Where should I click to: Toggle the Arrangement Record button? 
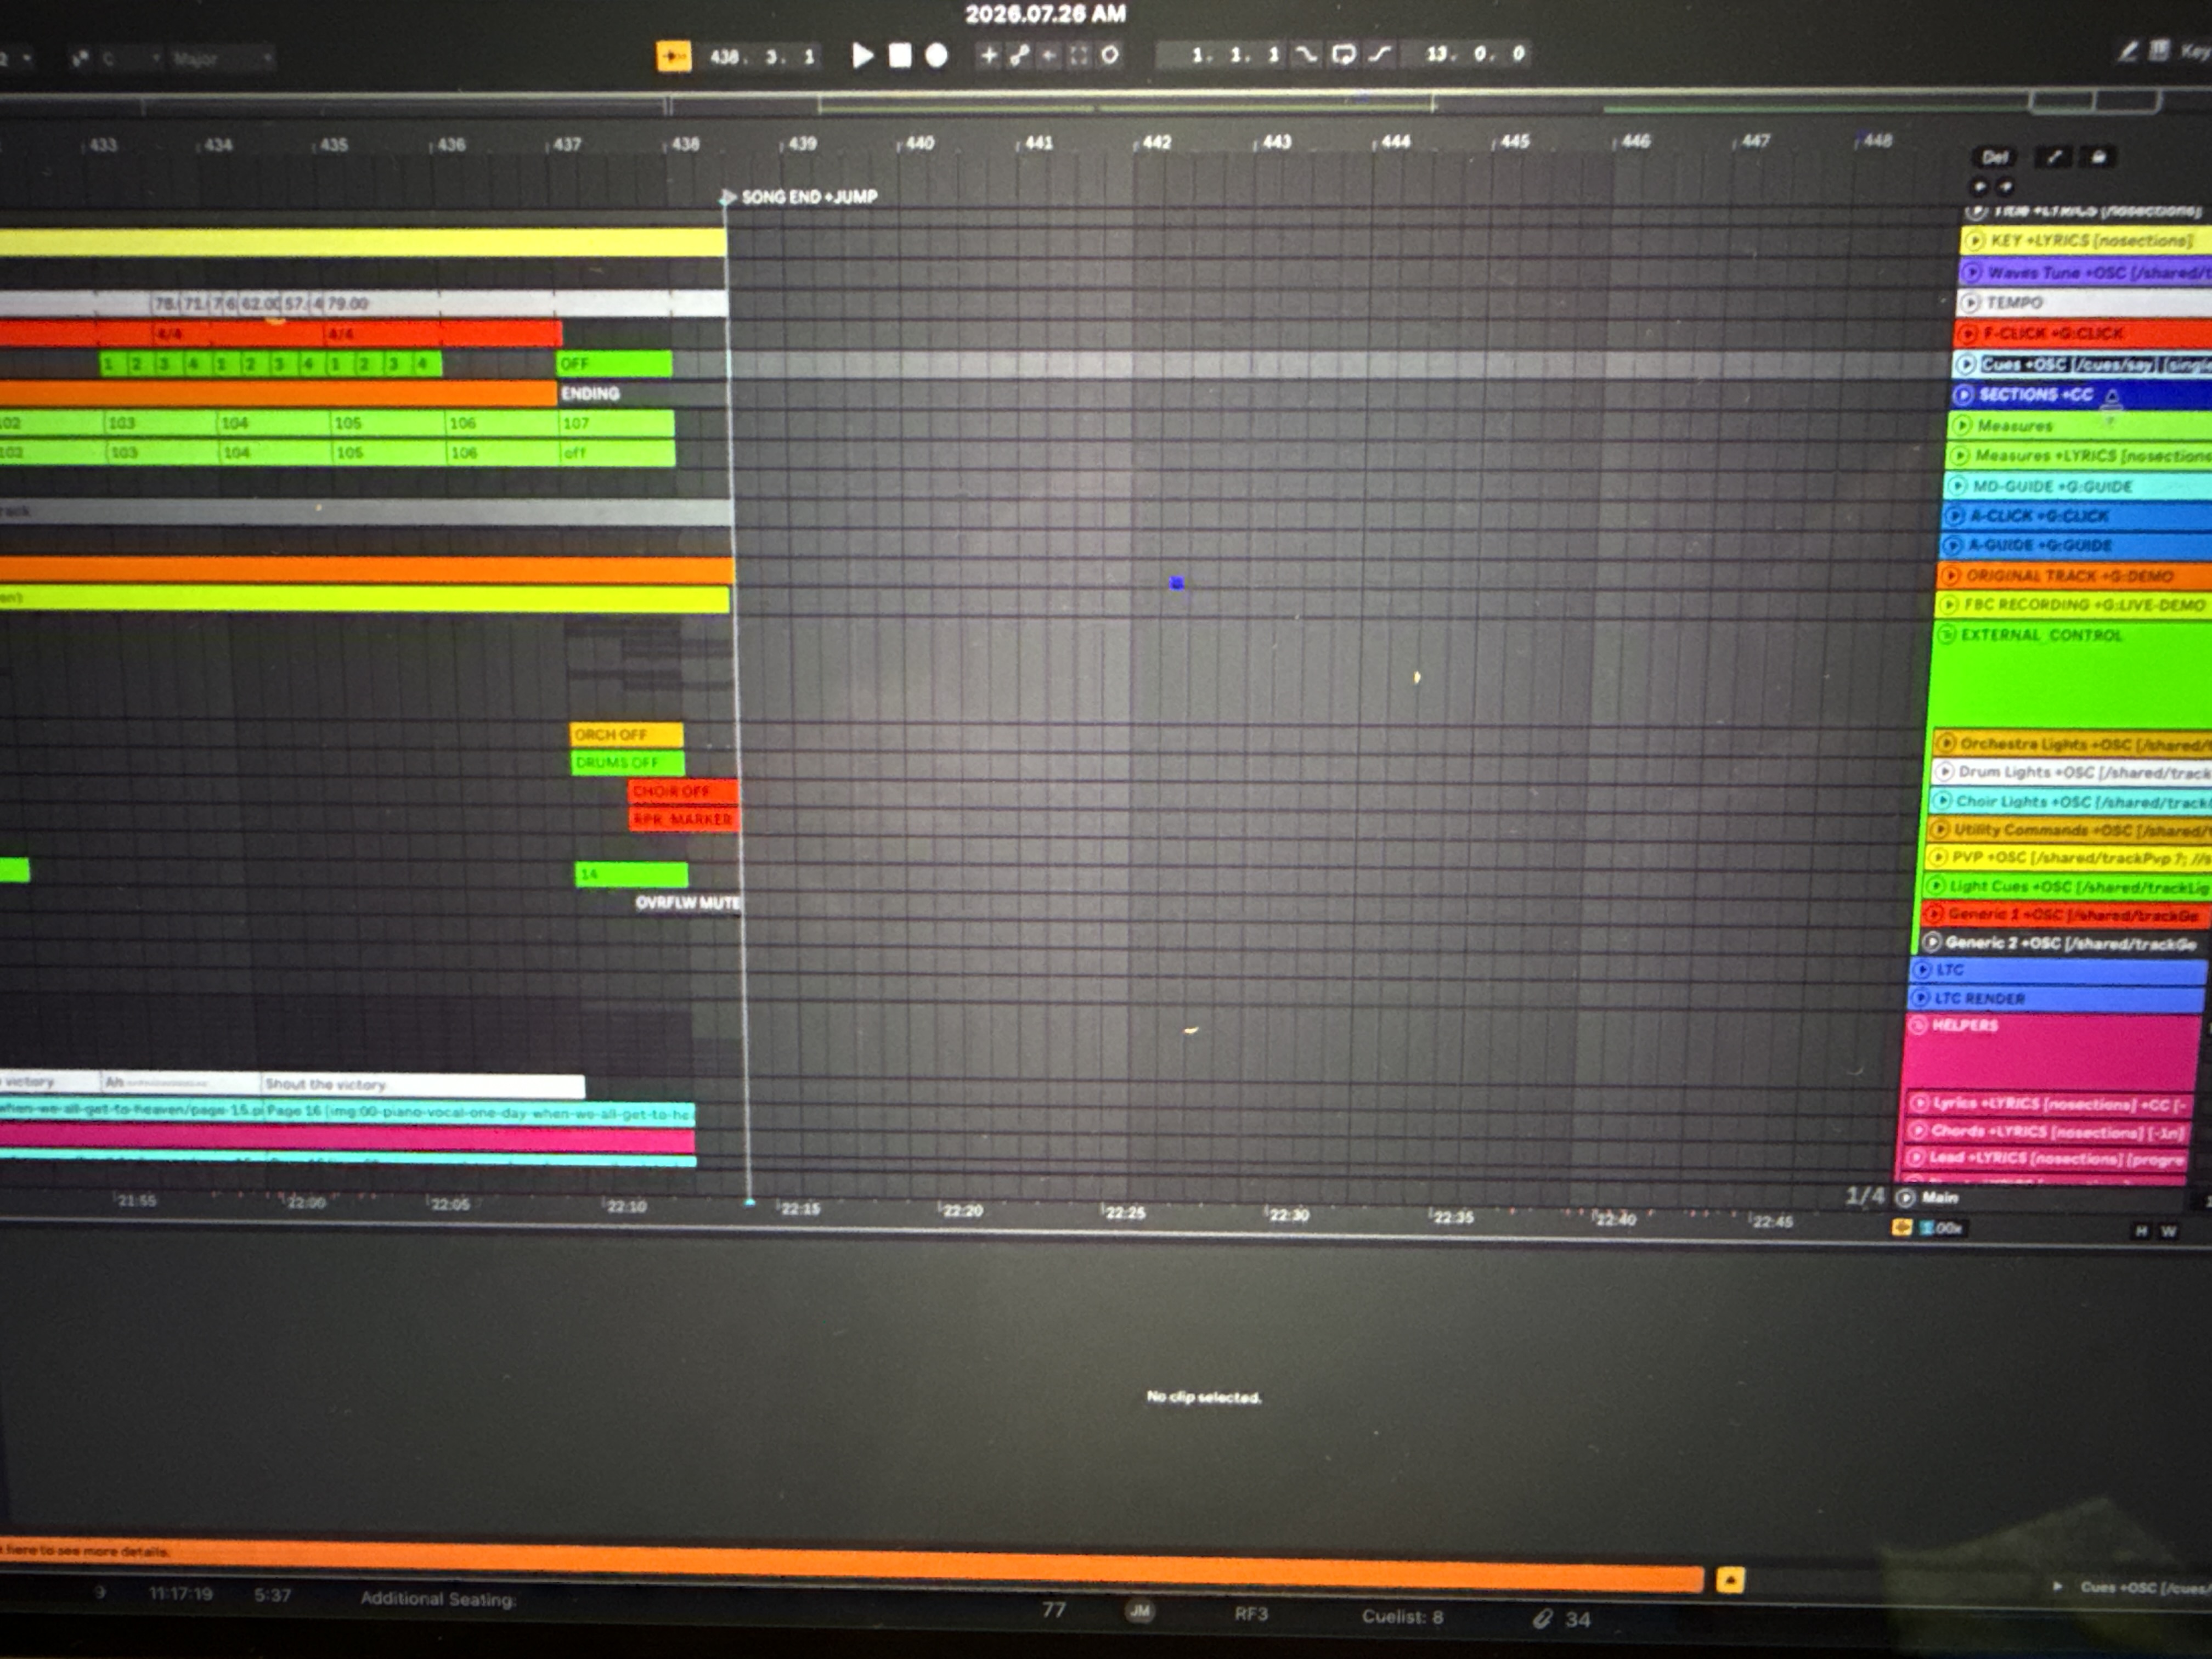pos(936,55)
